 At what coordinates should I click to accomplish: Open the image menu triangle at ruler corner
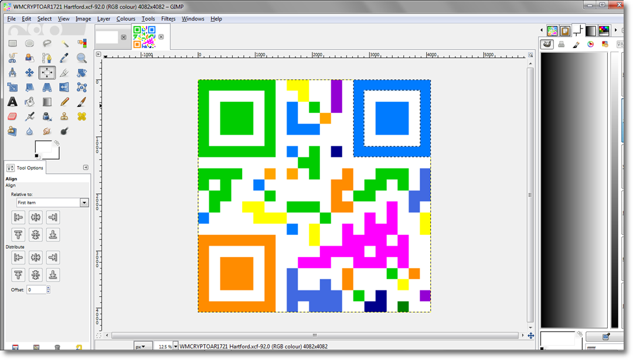[98, 54]
